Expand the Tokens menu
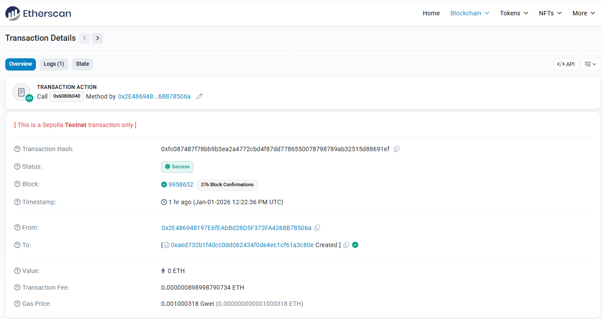 pos(514,13)
